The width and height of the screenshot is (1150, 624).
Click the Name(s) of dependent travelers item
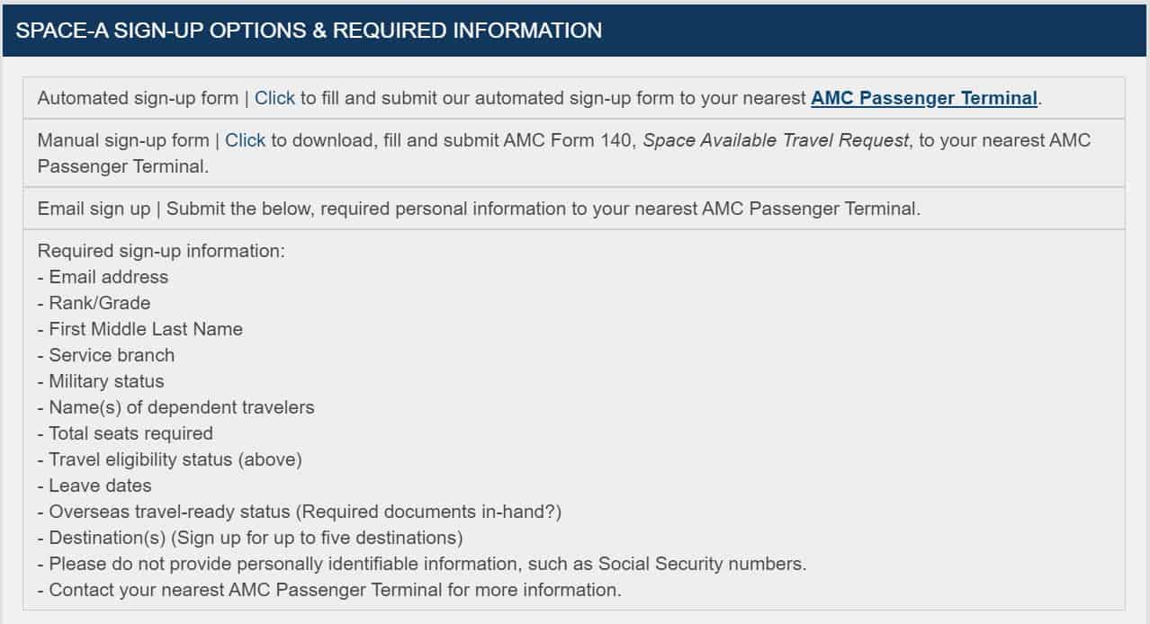(176, 407)
